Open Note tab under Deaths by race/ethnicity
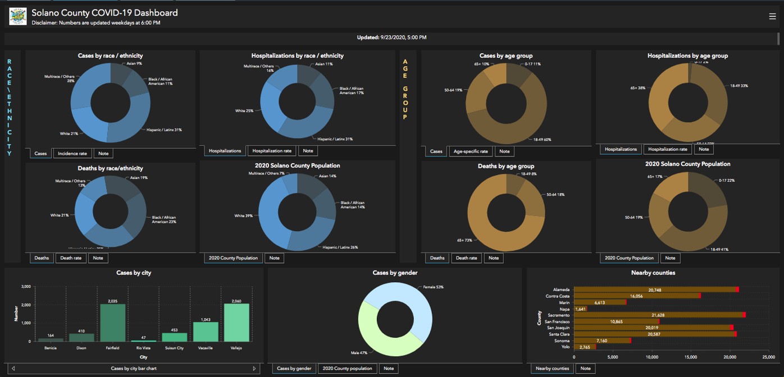 tap(98, 258)
